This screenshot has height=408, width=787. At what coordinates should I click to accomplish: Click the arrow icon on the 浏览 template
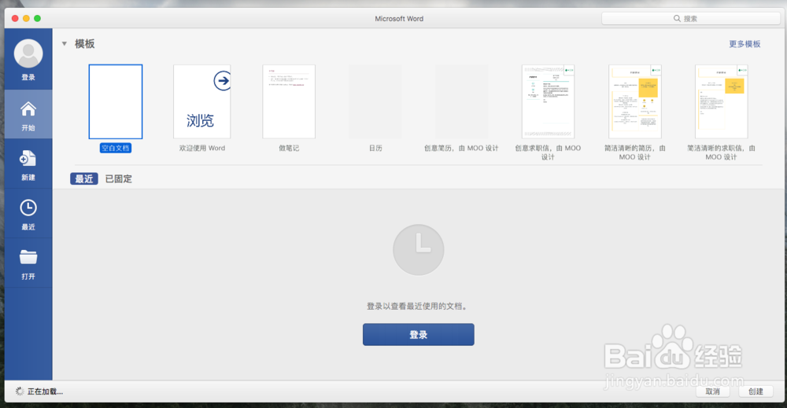(x=223, y=81)
